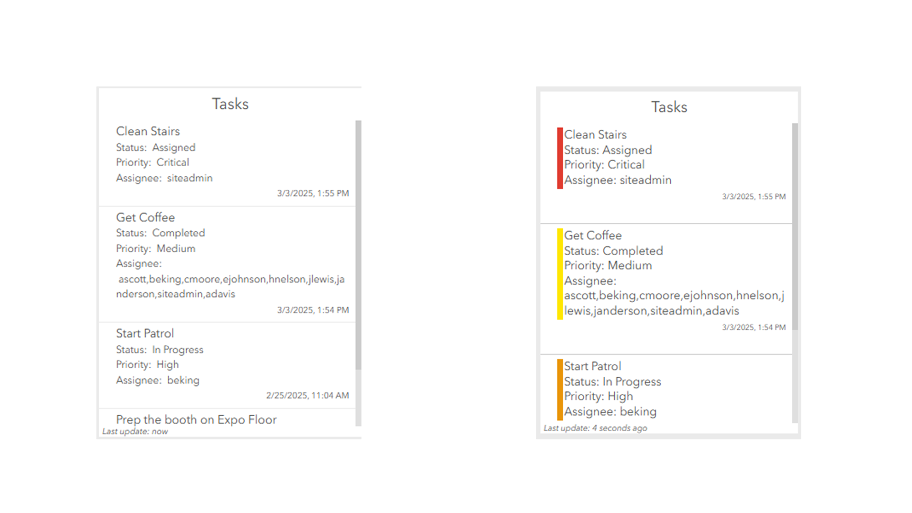The width and height of the screenshot is (912, 513).
Task: Open the Prep the booth on Expo Floor task
Action: [x=196, y=420]
